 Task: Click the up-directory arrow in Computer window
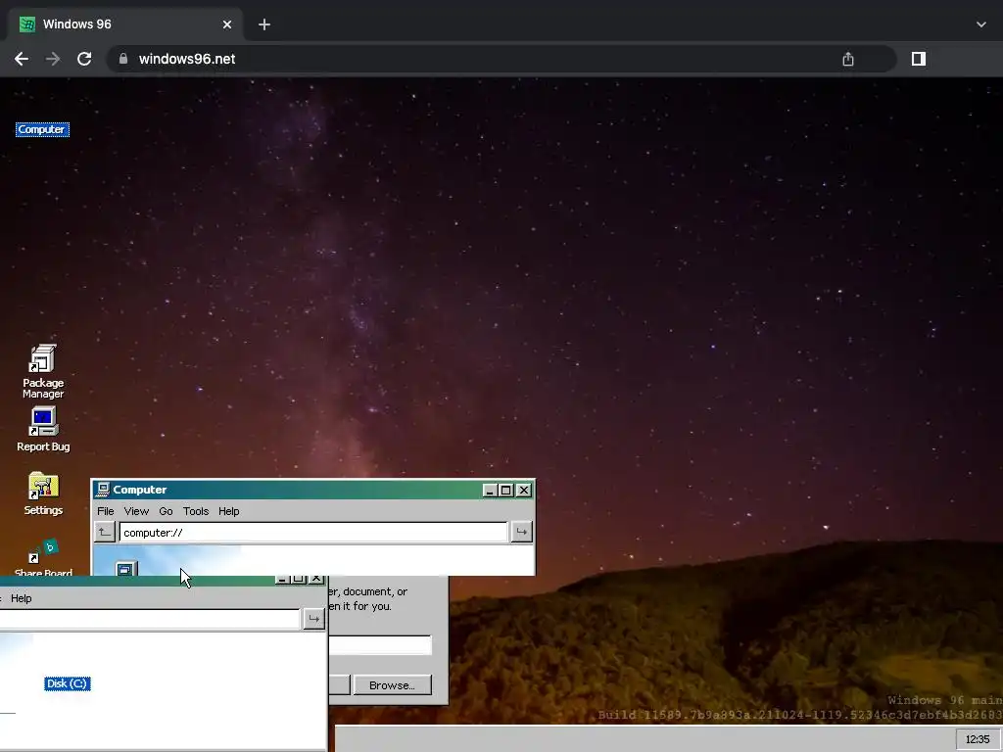point(104,532)
